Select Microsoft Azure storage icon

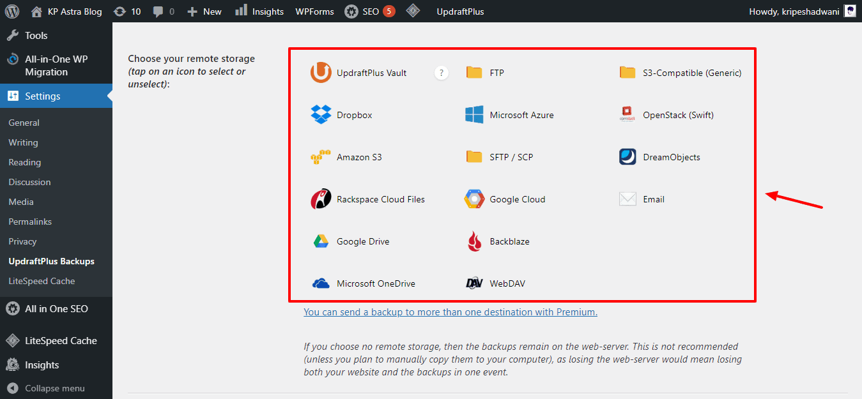[474, 115]
